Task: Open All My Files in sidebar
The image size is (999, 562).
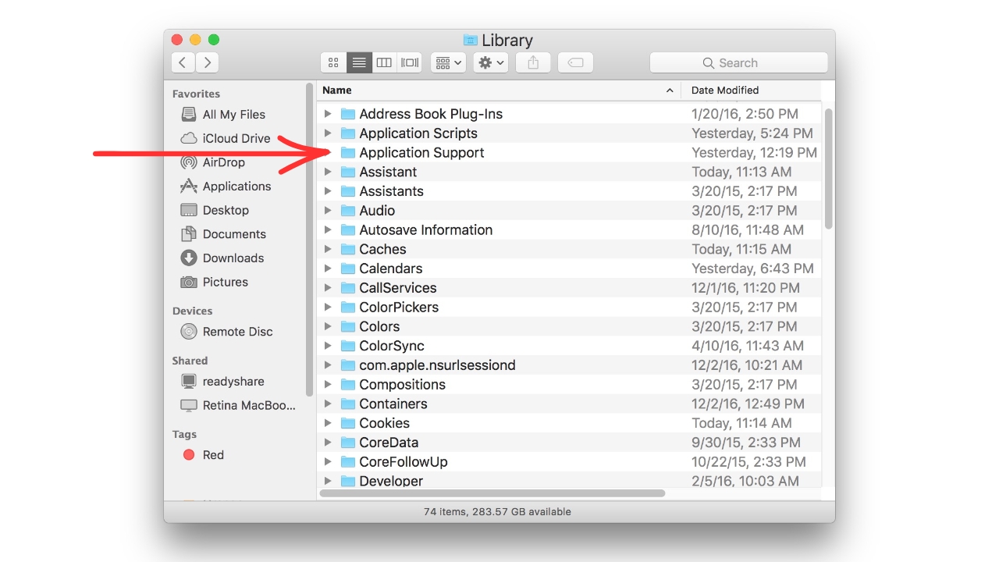Action: click(223, 114)
